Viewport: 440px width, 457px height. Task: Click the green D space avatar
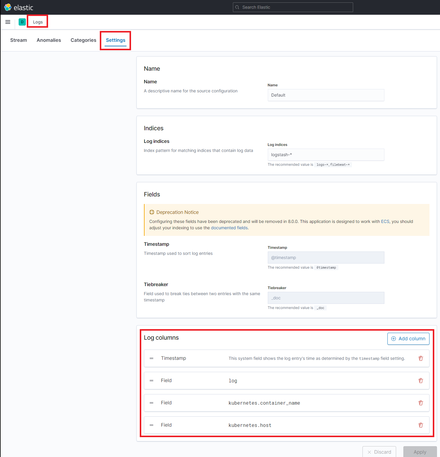(22, 22)
